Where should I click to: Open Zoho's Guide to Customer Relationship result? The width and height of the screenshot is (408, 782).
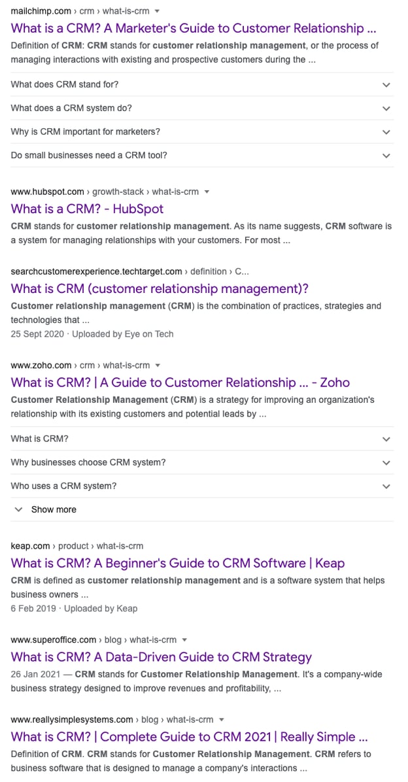pos(180,383)
